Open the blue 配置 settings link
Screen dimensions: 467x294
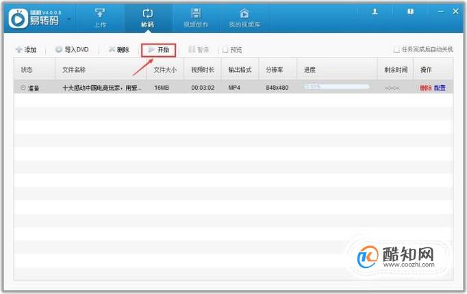[440, 88]
